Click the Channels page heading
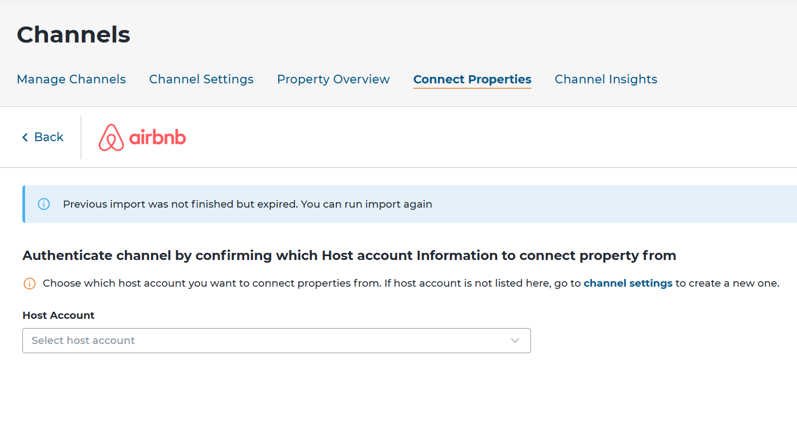 coord(74,35)
